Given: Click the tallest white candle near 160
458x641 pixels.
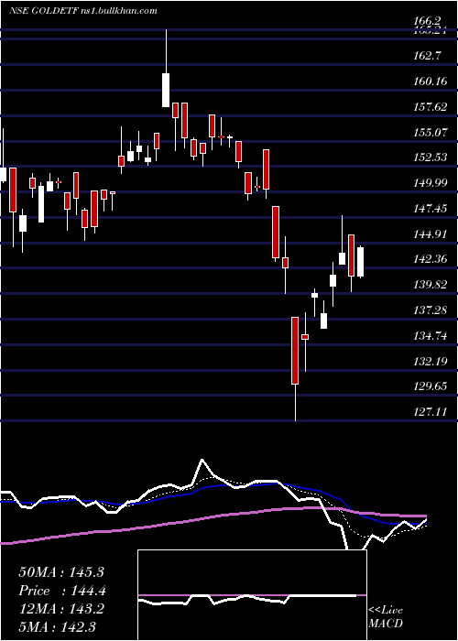Looking at the screenshot, I should pos(166,90).
